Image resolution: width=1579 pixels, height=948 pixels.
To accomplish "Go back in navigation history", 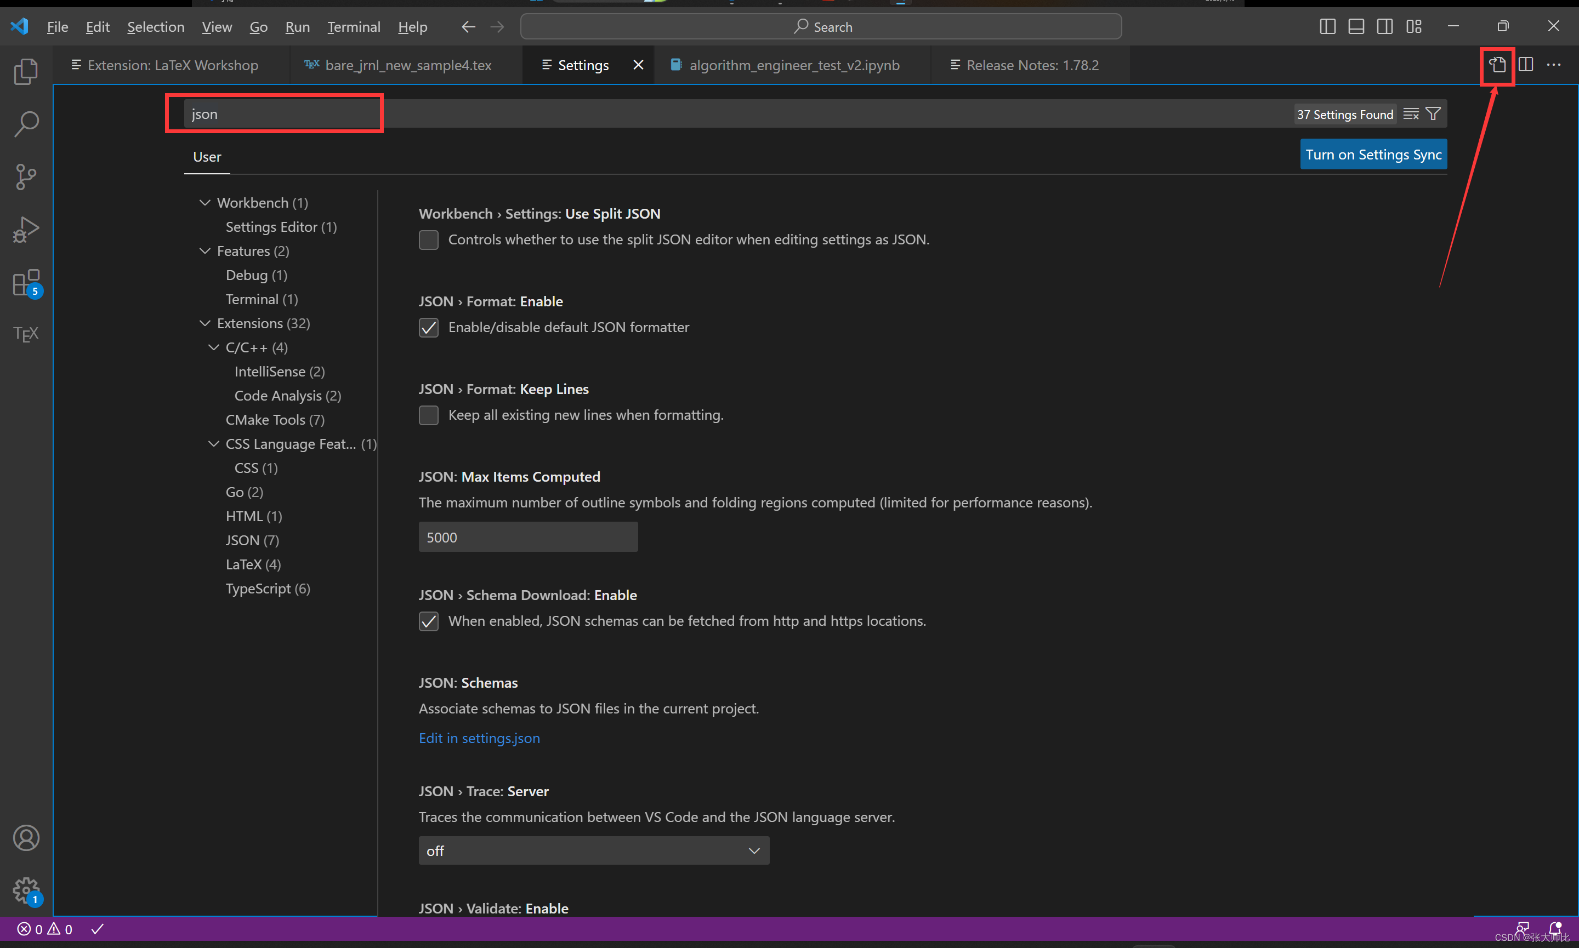I will 468,27.
